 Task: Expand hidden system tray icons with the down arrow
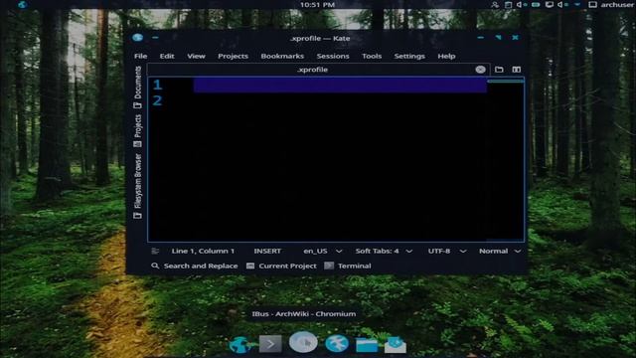(577, 4)
